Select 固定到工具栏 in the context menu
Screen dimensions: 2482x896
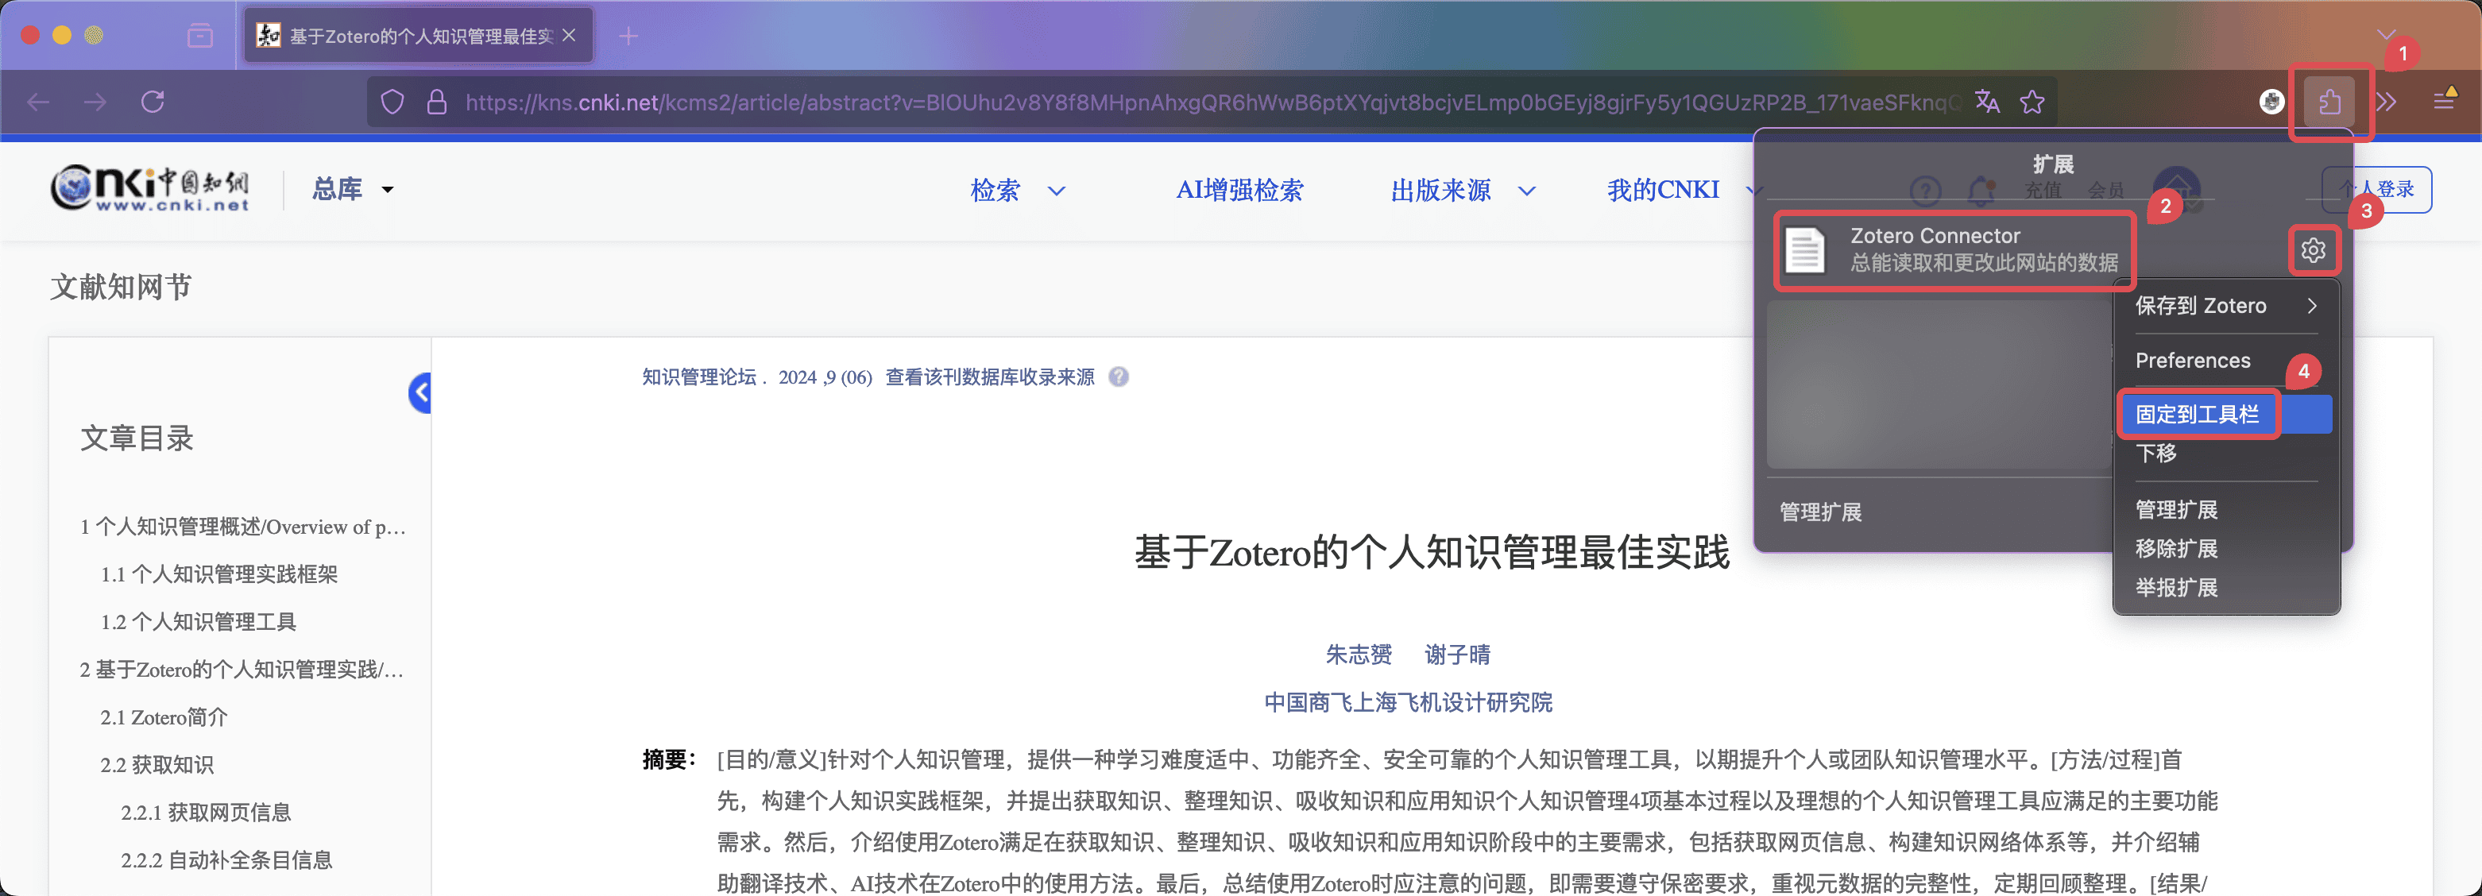coord(2198,413)
